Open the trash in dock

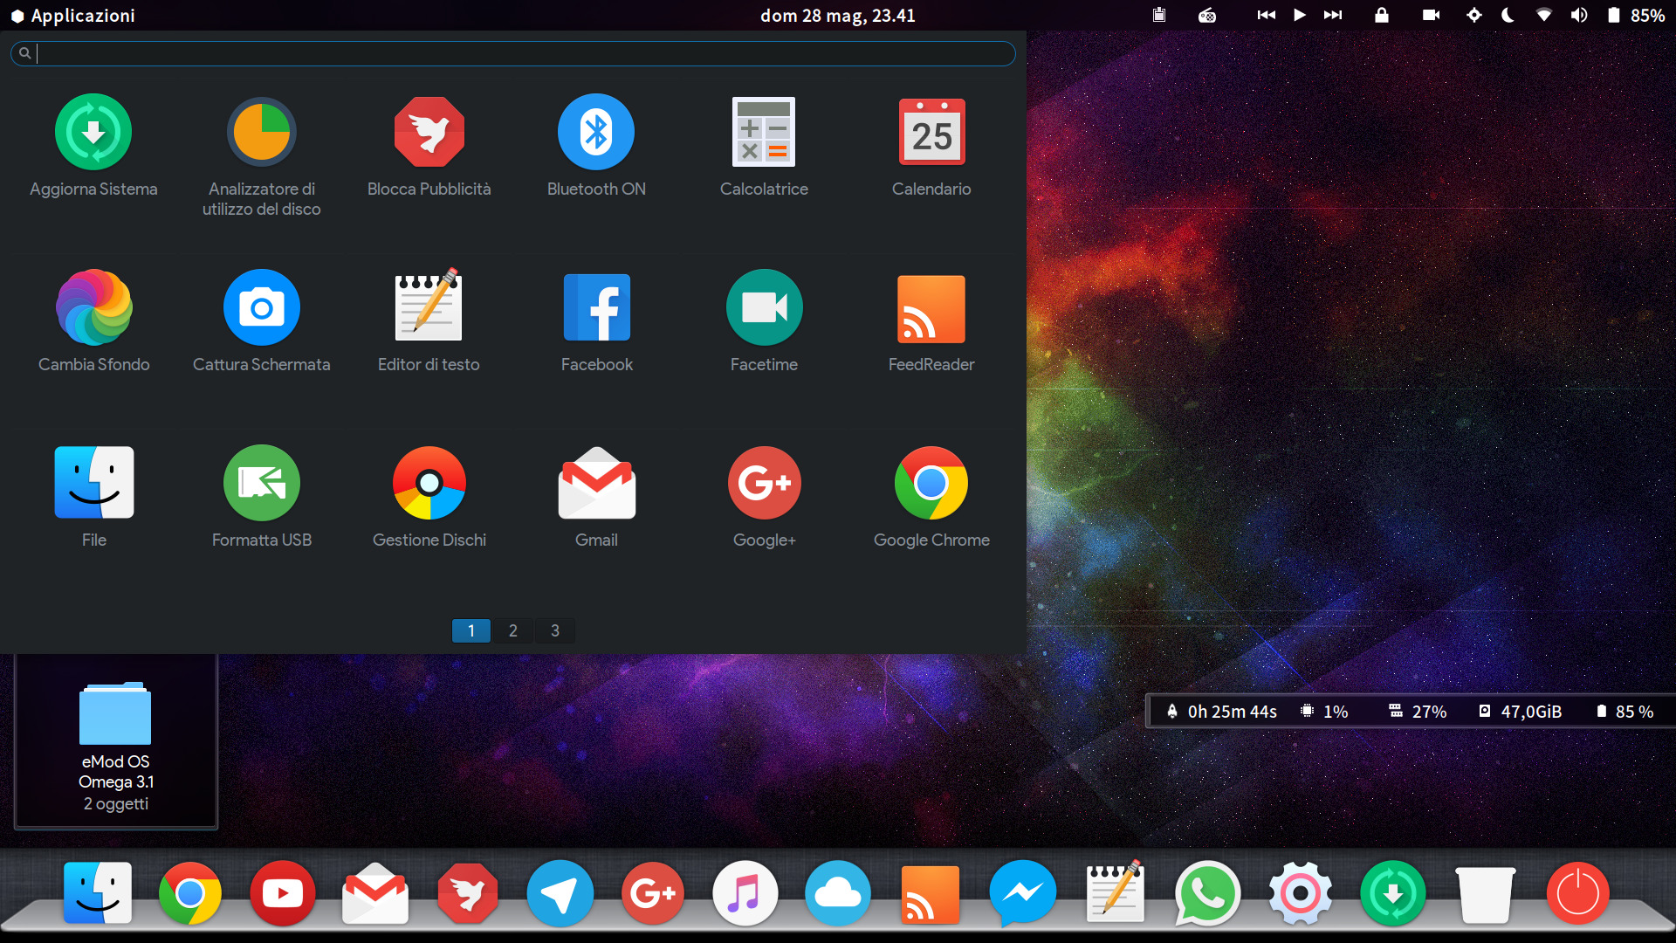(x=1485, y=894)
